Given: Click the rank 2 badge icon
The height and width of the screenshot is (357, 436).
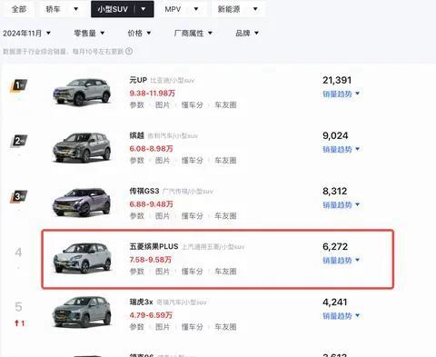Looking at the screenshot, I should pos(19,141).
